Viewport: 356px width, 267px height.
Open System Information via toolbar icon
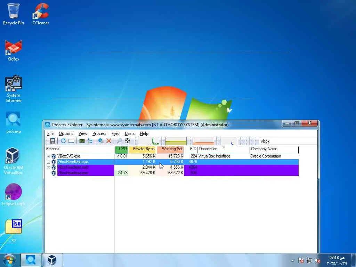coord(82,141)
